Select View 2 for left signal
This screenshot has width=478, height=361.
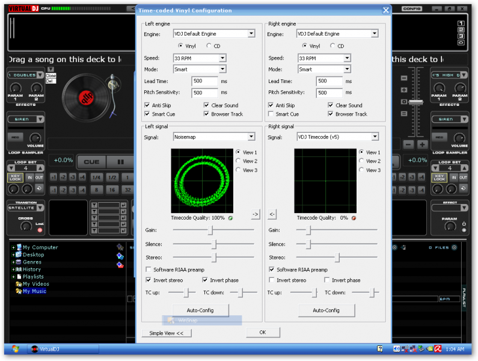[x=238, y=161]
